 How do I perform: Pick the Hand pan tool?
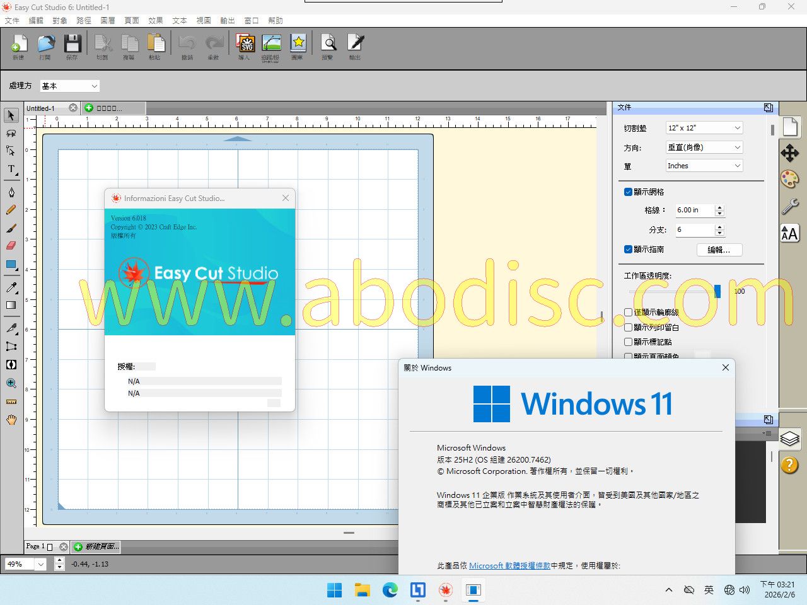tap(11, 420)
